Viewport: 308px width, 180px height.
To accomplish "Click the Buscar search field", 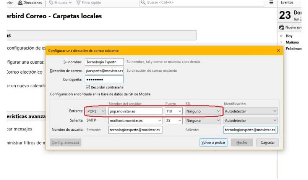I will [x=201, y=3].
